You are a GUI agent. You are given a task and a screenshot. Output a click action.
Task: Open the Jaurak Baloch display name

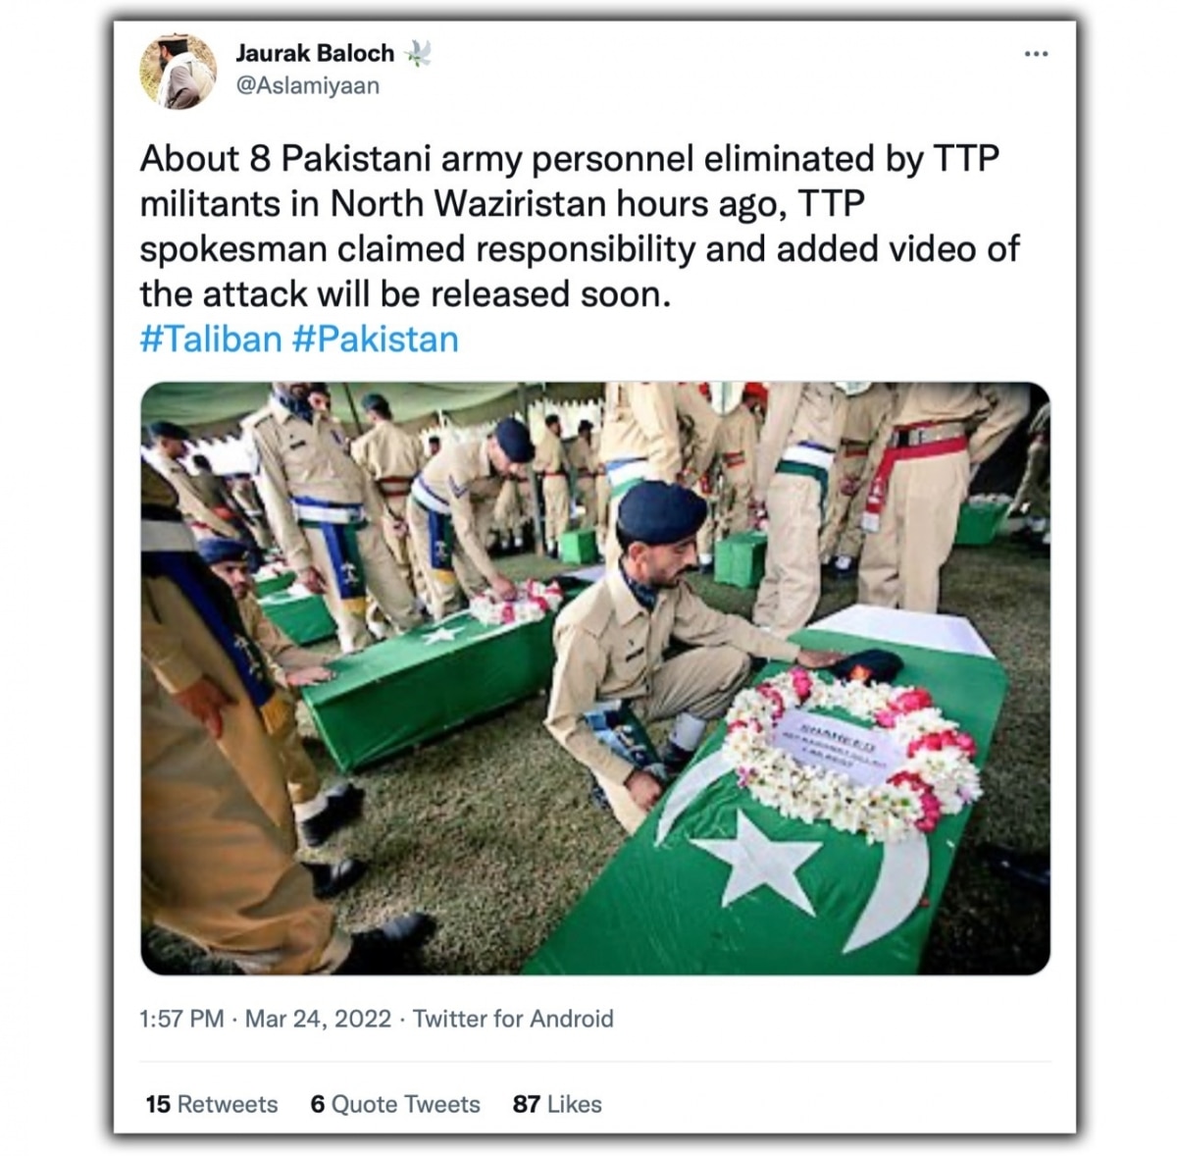tap(314, 53)
